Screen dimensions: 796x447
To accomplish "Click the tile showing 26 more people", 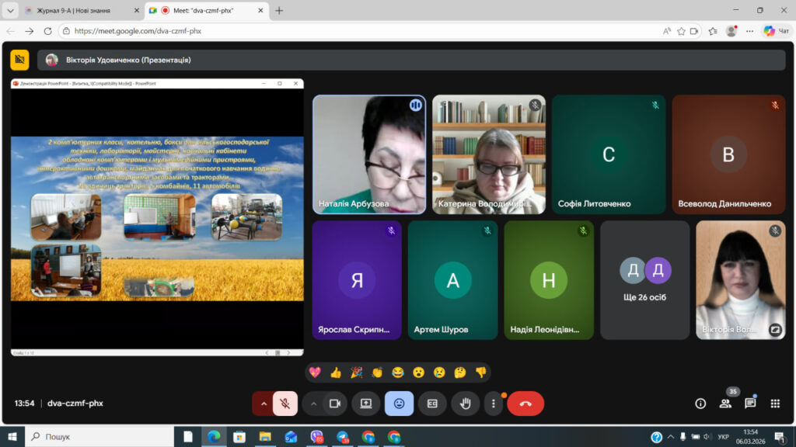I will click(644, 280).
